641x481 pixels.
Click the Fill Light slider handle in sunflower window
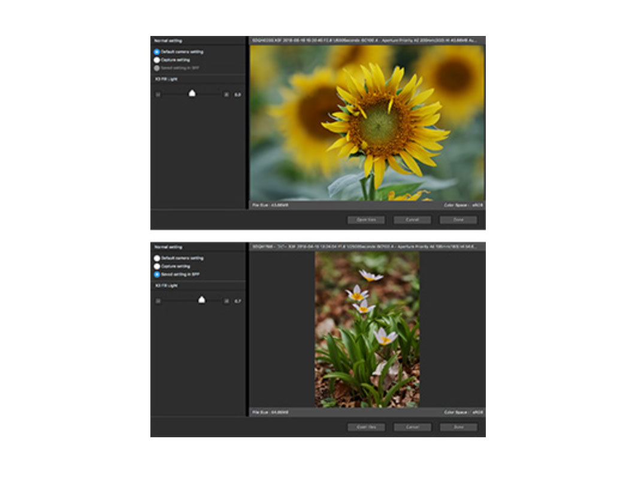pyautogui.click(x=192, y=93)
